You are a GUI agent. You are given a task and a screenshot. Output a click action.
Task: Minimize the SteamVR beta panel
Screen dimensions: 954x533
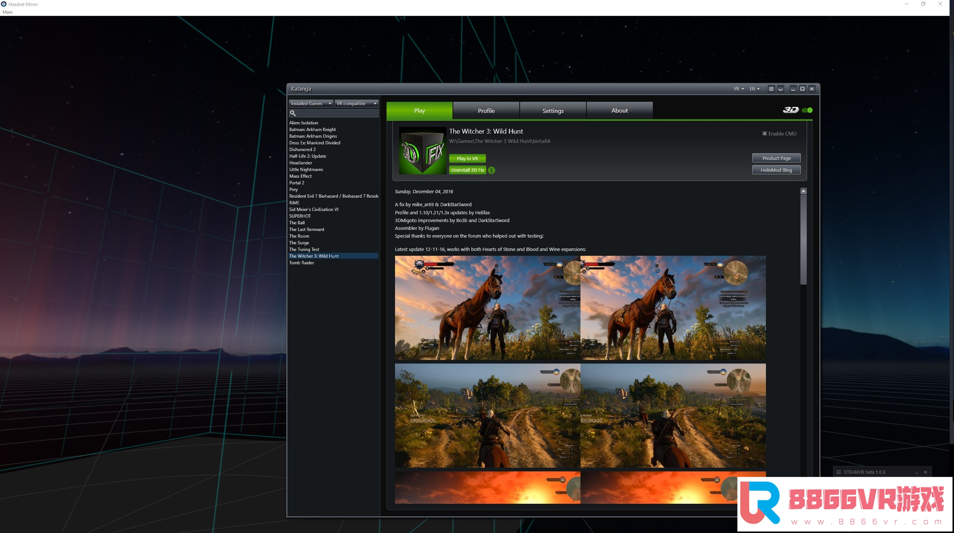pyautogui.click(x=916, y=472)
